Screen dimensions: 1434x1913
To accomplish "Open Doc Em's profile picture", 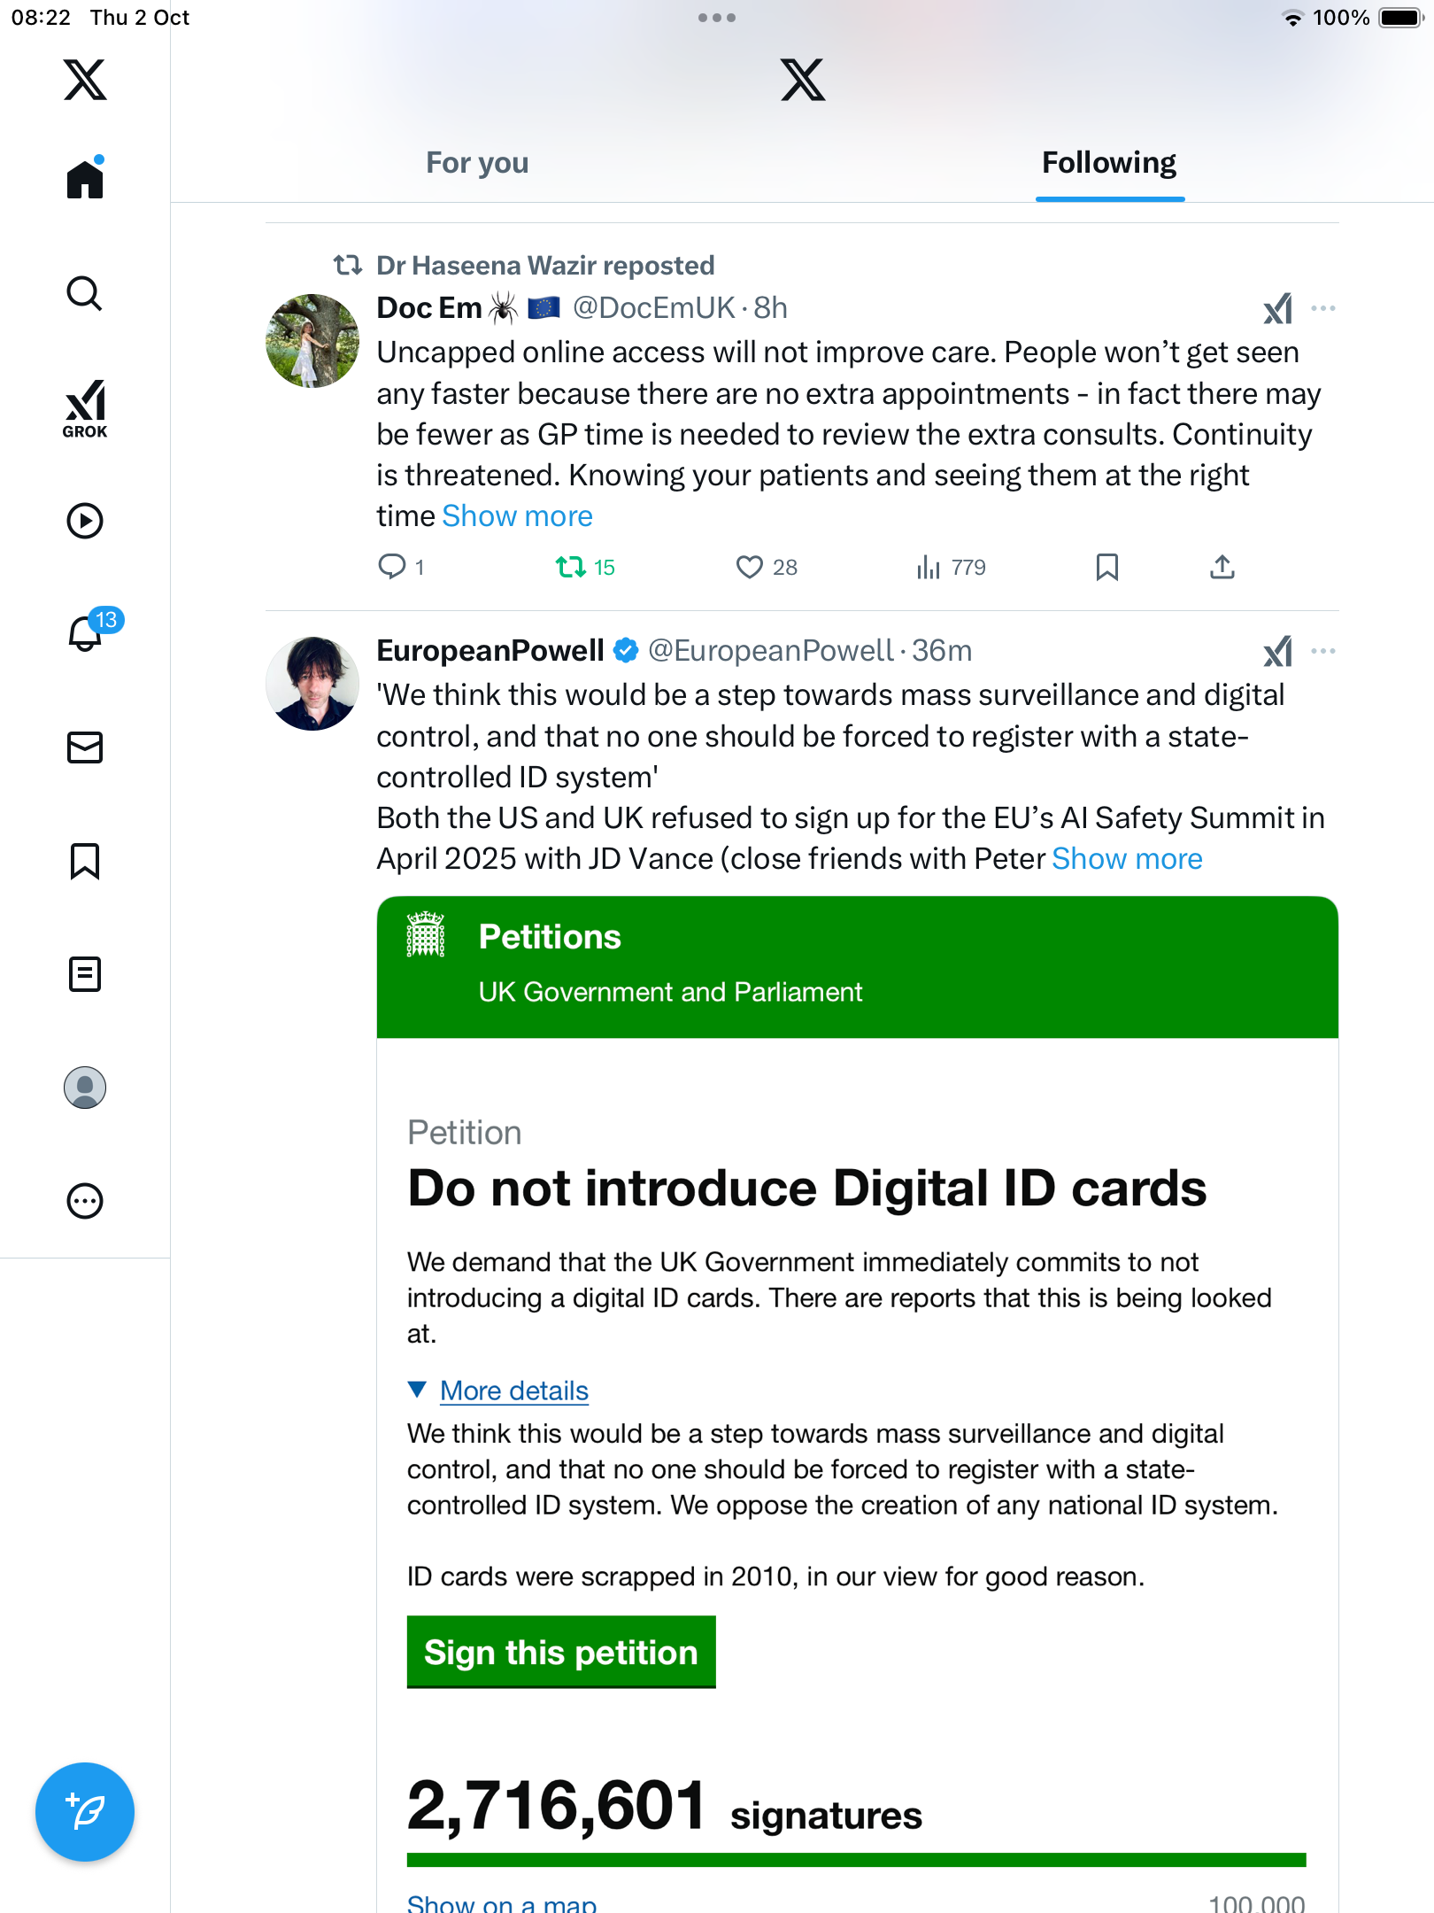I will tap(312, 341).
